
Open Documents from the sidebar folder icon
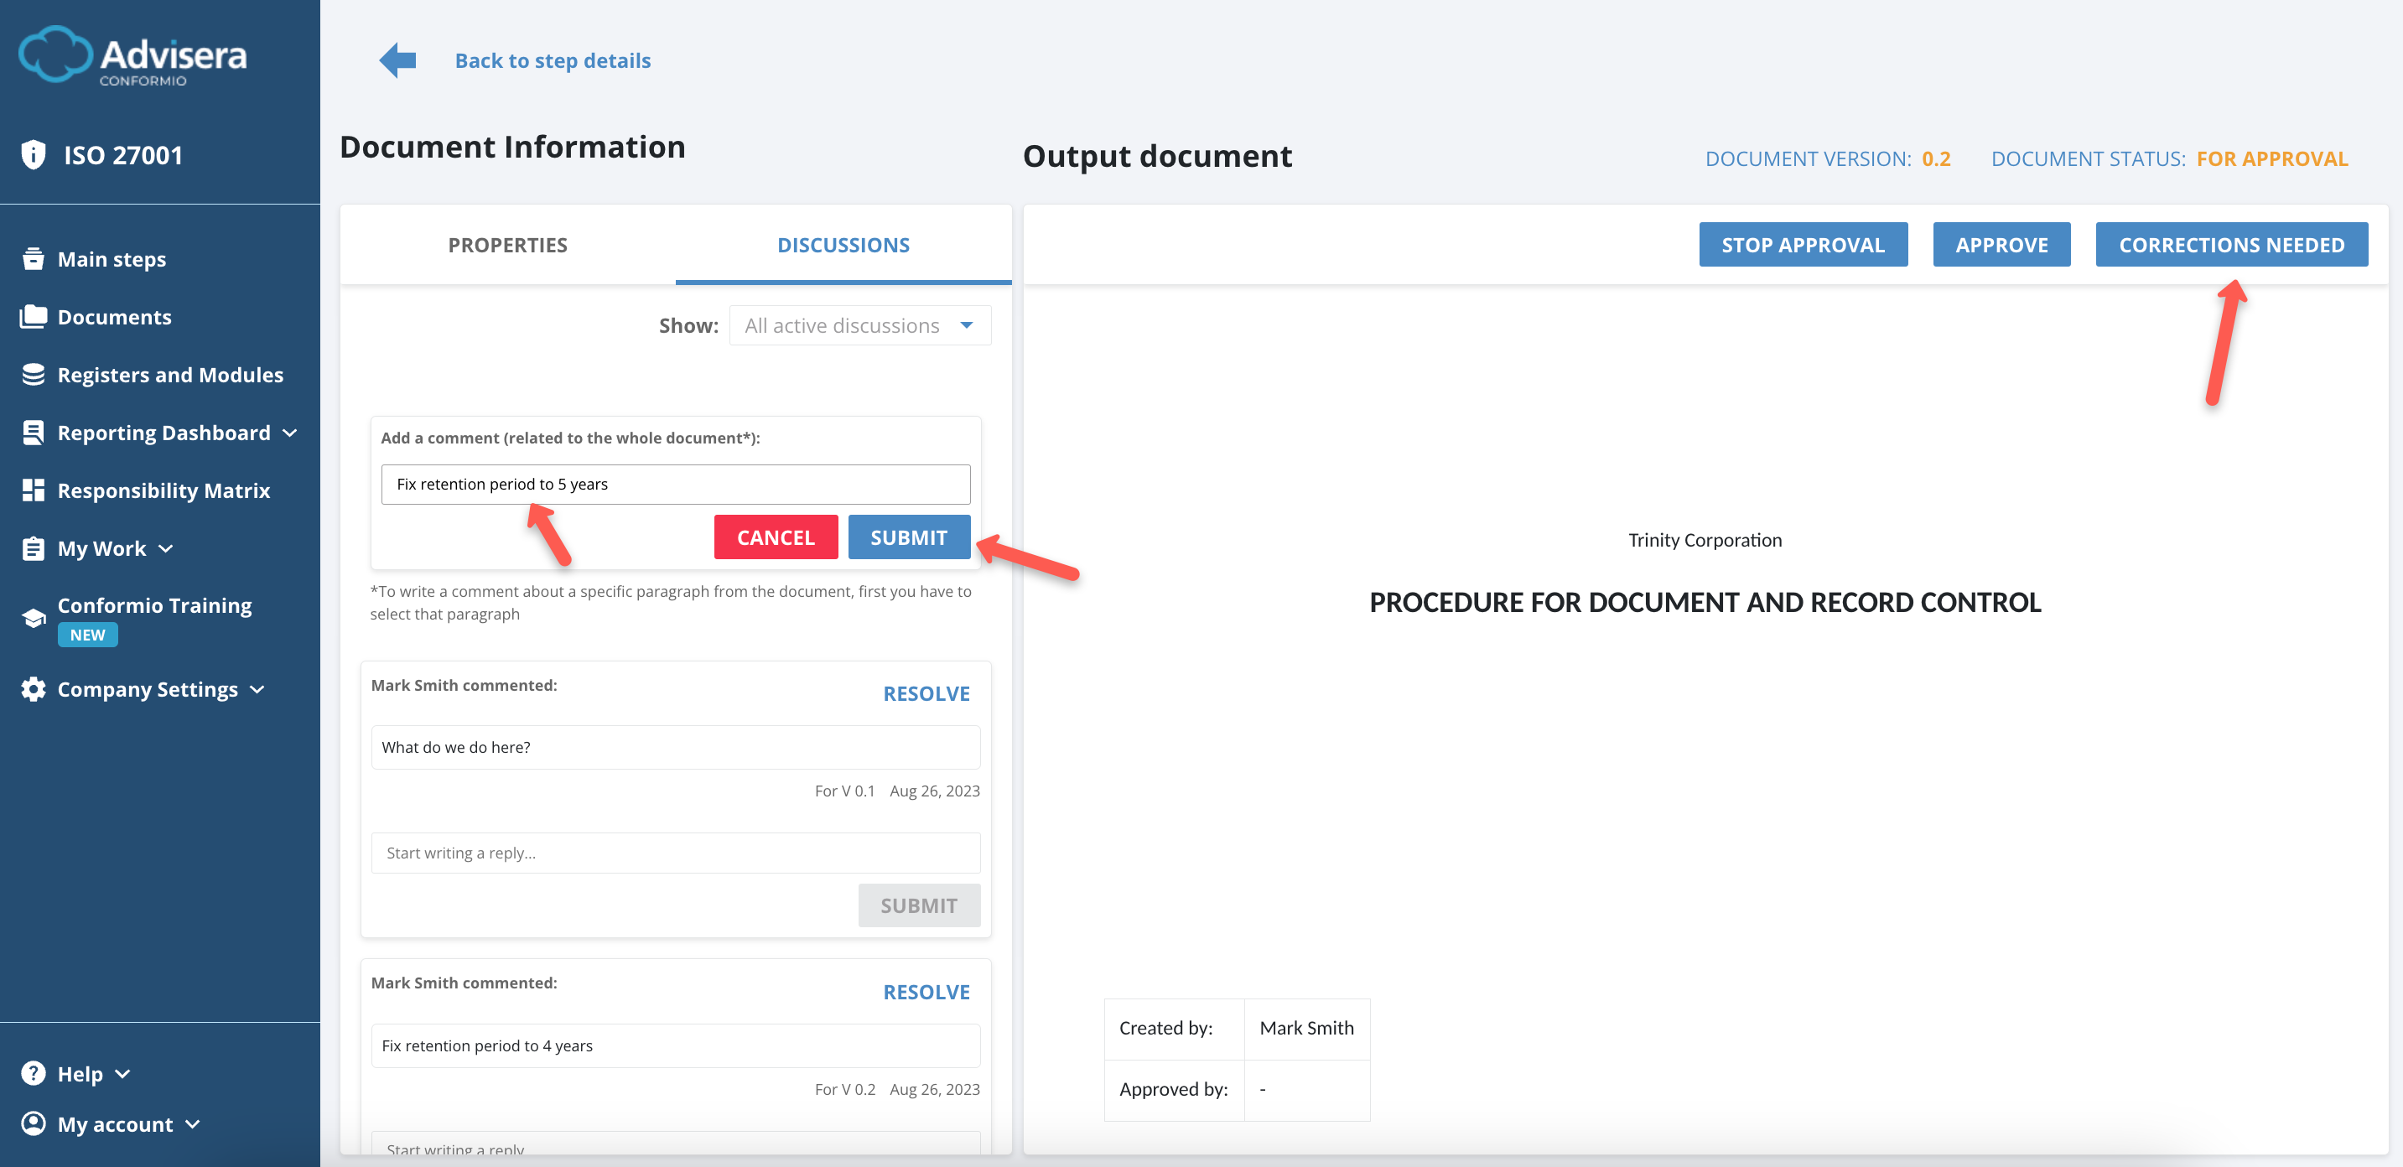pos(34,316)
